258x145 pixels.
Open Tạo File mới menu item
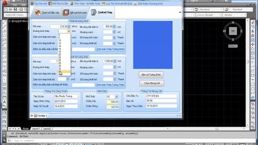point(39,4)
